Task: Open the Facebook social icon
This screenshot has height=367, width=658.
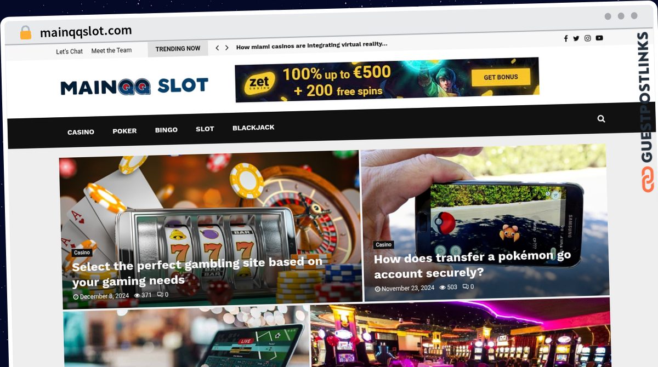Action: [x=566, y=38]
